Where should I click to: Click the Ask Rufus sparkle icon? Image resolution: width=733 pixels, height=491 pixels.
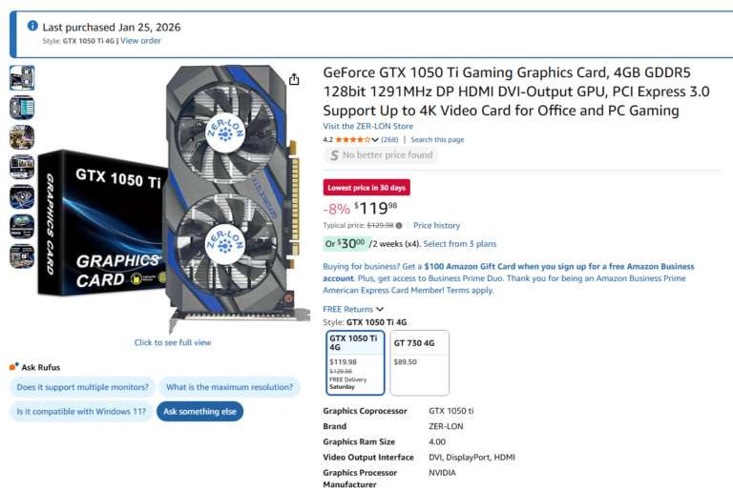[14, 367]
